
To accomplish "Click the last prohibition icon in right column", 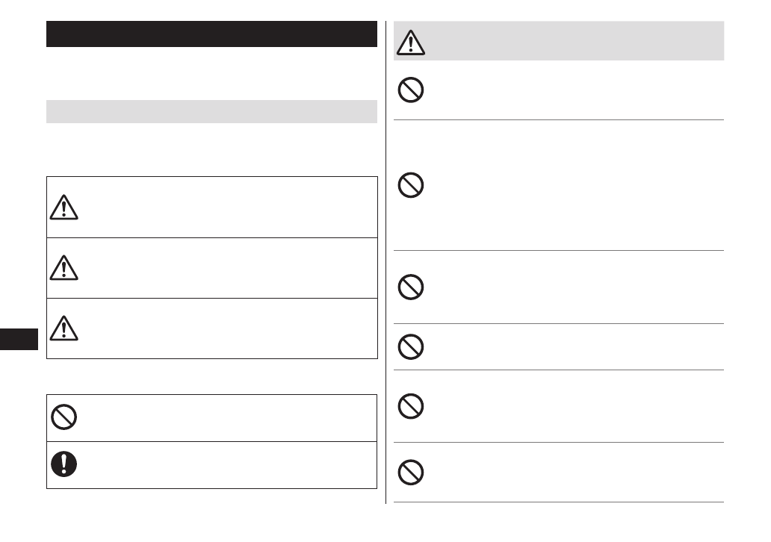I will pos(411,472).
